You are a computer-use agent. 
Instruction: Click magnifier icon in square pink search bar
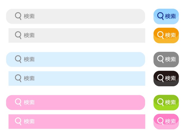click(18, 121)
